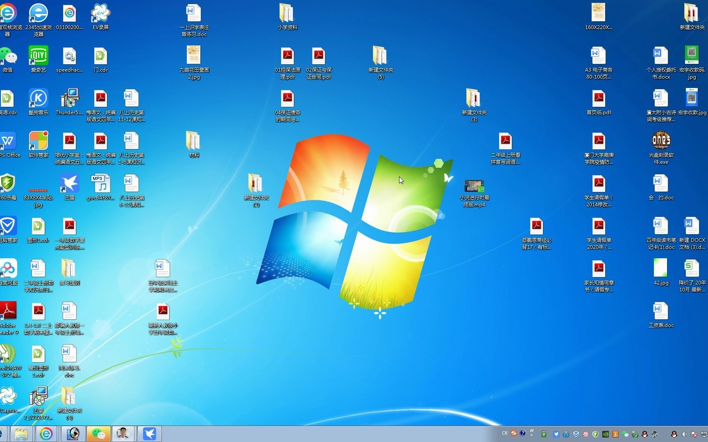Launch the 爱奇艺 (iQIYI) desktop icon

coord(38,59)
